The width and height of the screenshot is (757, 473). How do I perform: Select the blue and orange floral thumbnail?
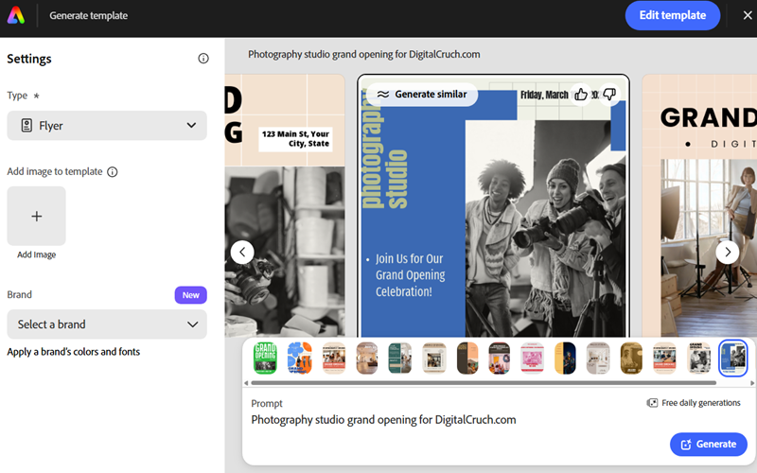[x=299, y=358]
